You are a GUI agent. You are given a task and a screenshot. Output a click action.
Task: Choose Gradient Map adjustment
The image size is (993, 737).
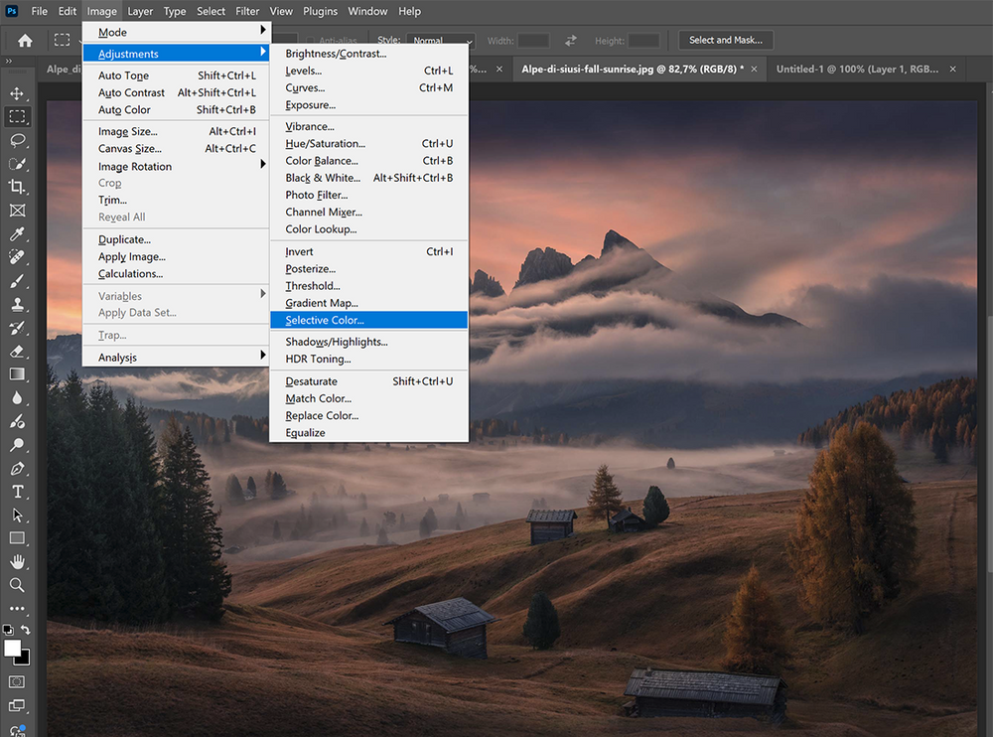pos(368,303)
